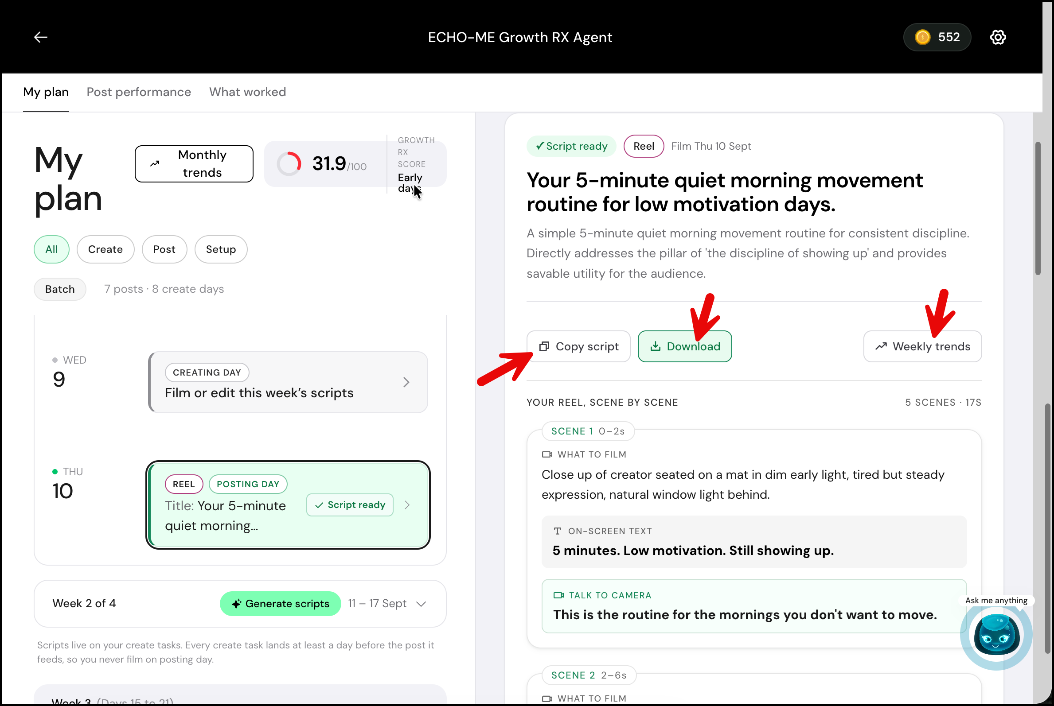Open settings via the gear icon
The height and width of the screenshot is (706, 1054).
998,37
